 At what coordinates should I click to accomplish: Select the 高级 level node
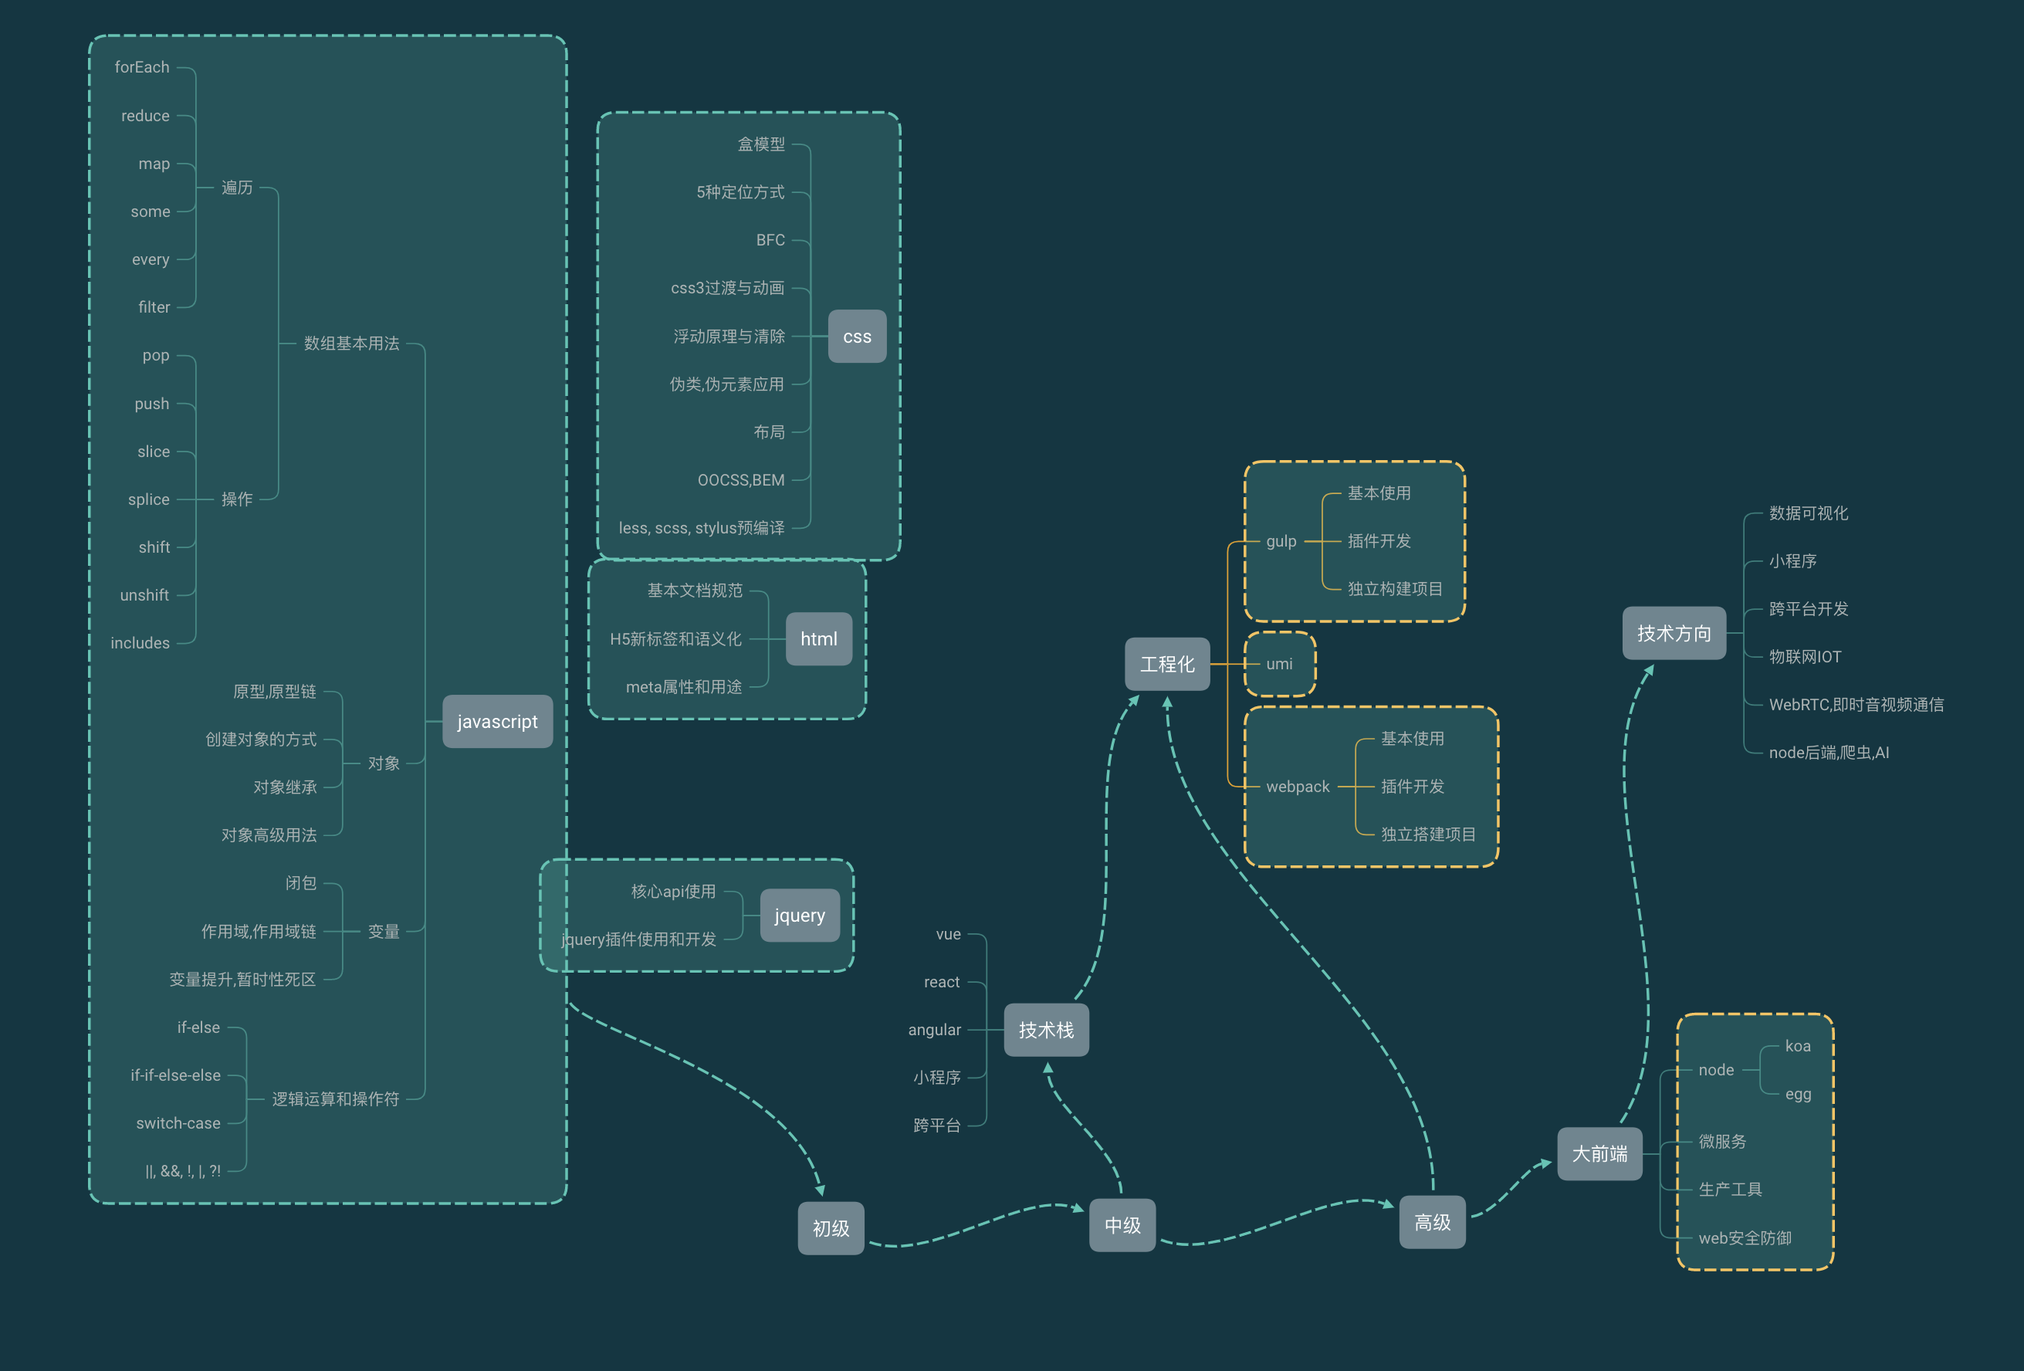(x=1432, y=1222)
